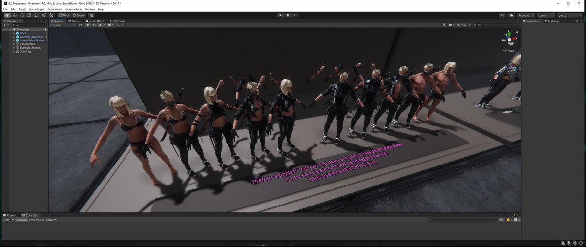586x247 pixels.
Task: Open the GameObject menu
Action: tap(37, 9)
